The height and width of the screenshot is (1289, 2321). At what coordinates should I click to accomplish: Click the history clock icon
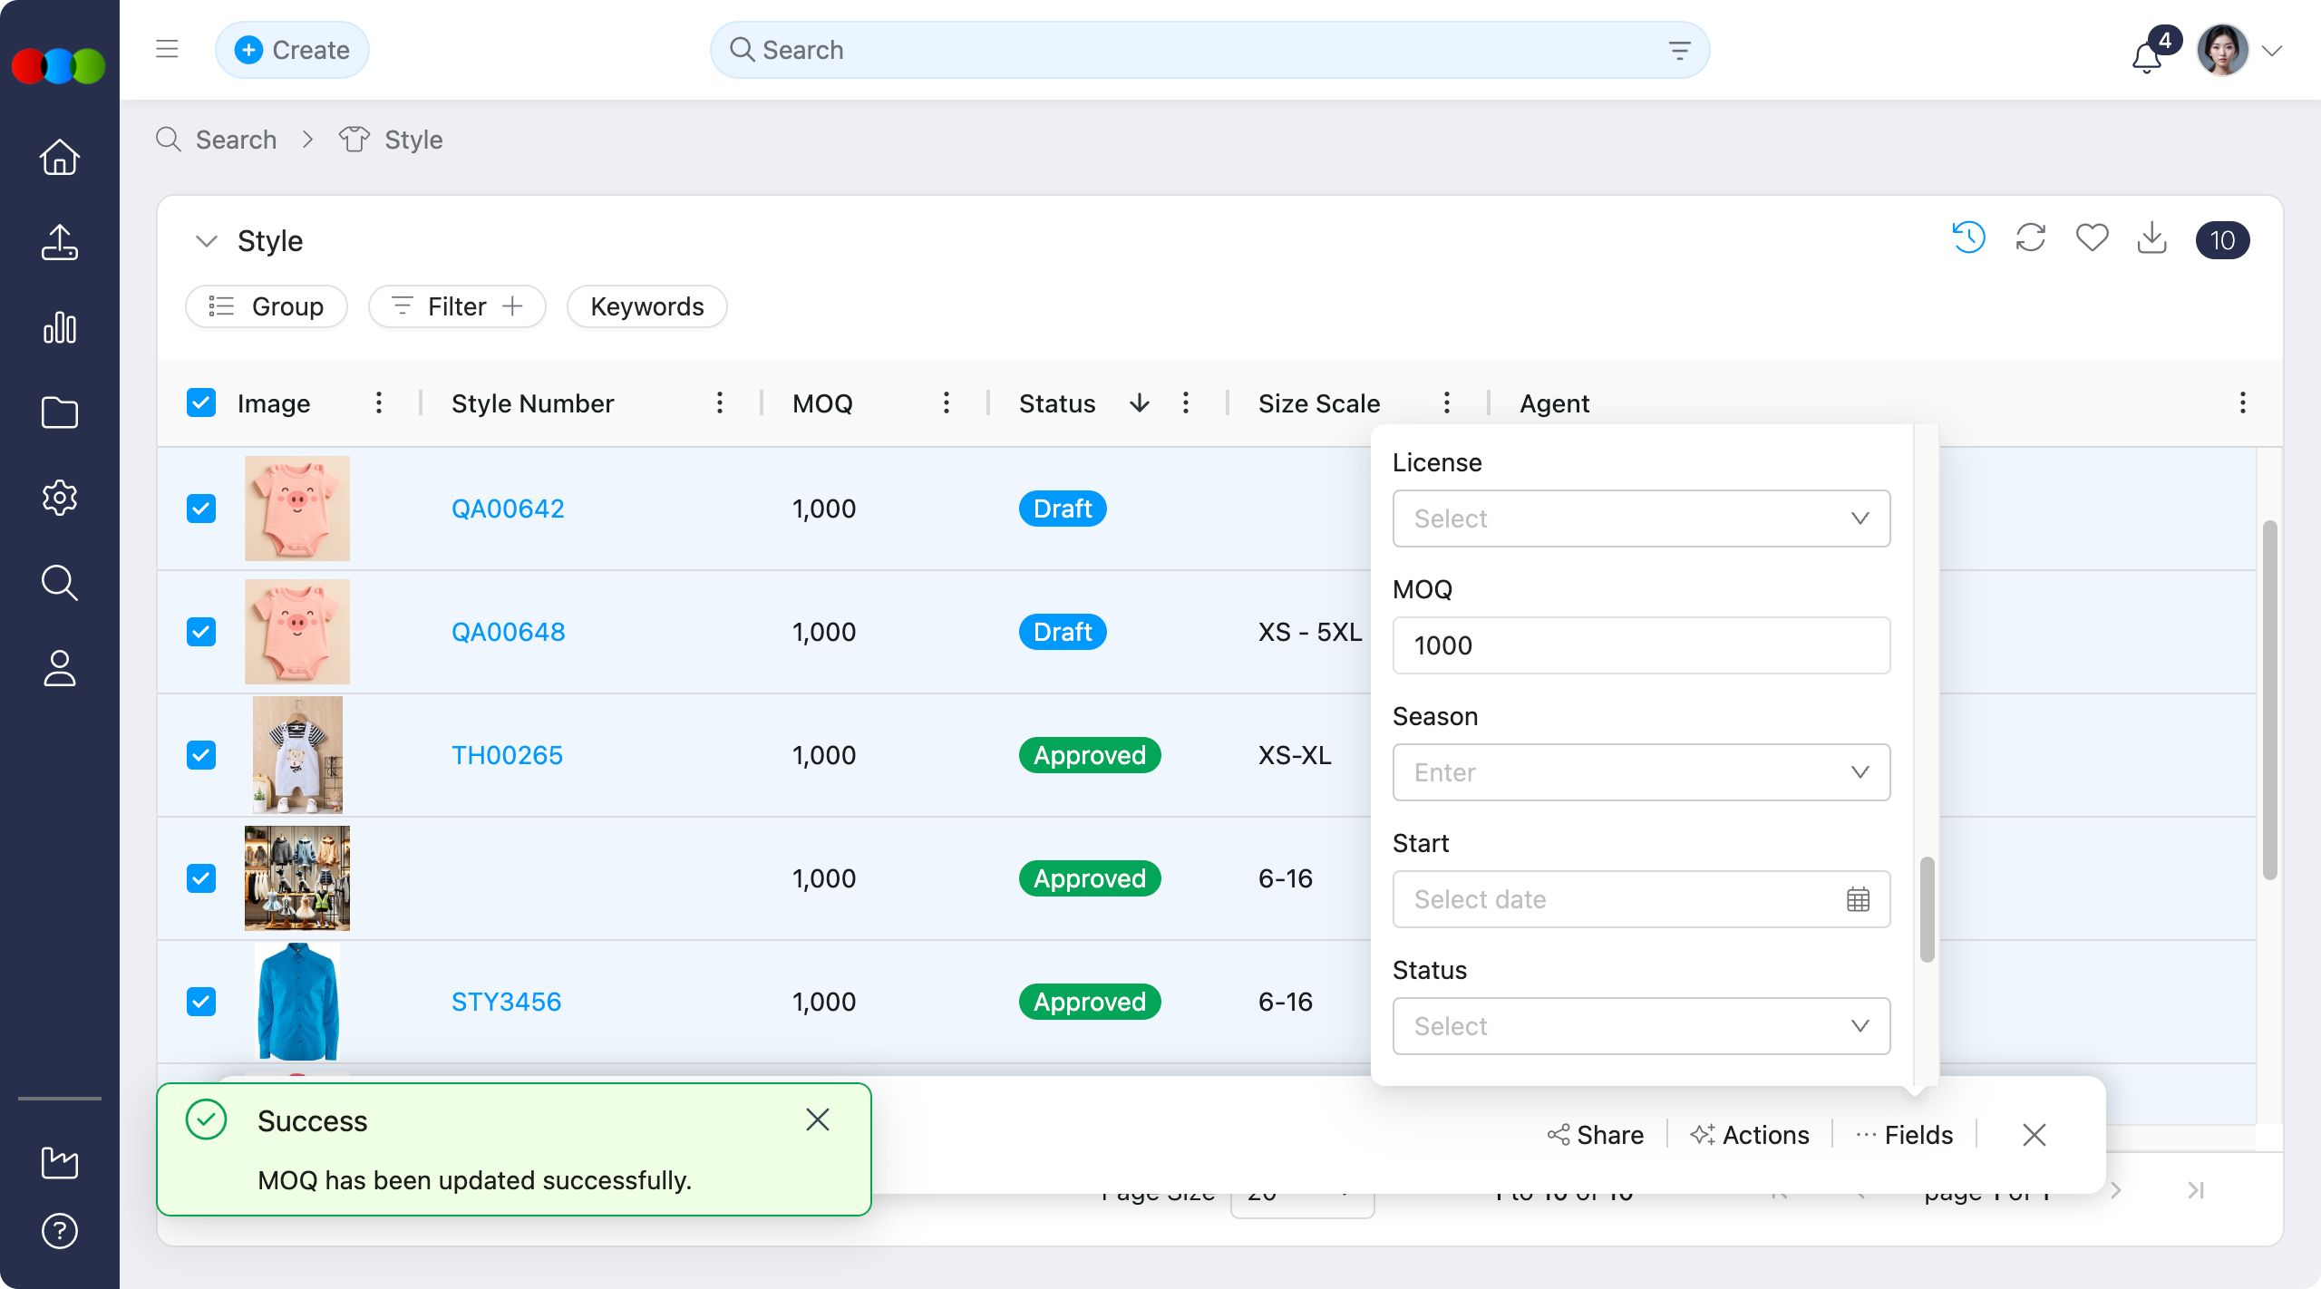click(x=1968, y=238)
